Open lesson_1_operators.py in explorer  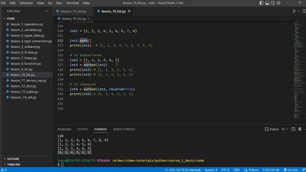click(x=27, y=24)
